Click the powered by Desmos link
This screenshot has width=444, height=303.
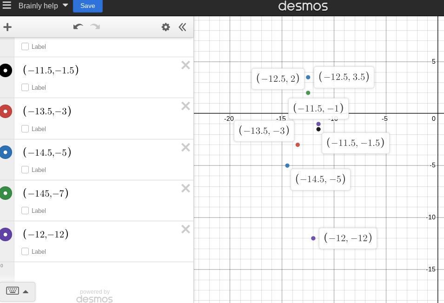point(94,296)
